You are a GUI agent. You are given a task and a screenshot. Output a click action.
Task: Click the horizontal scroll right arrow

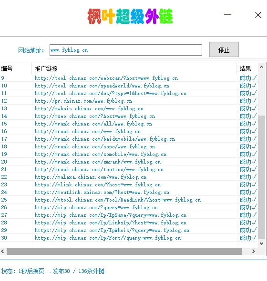coord(253,251)
